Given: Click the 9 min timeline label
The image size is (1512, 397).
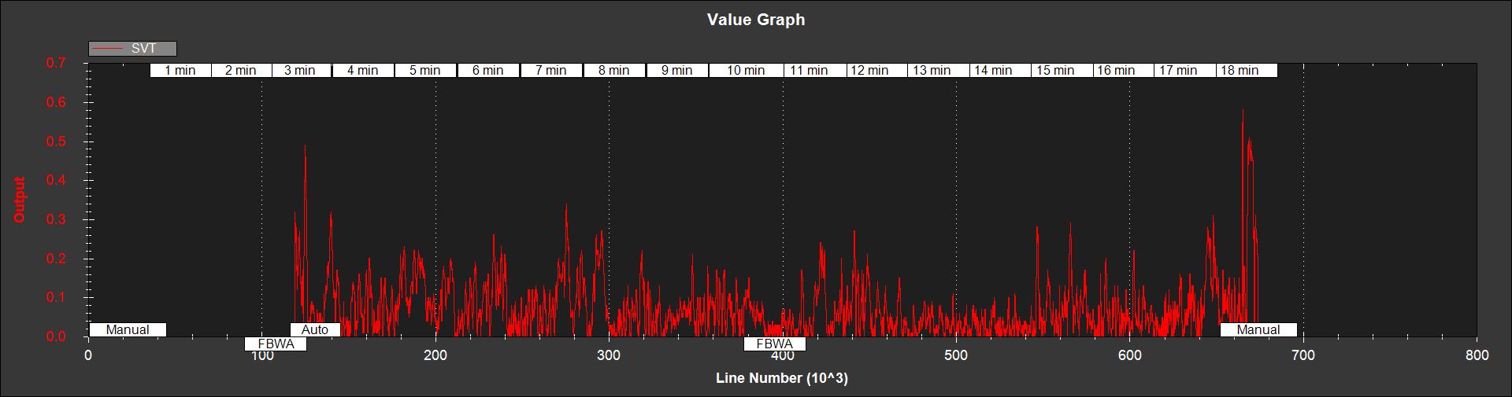Looking at the screenshot, I should [677, 71].
